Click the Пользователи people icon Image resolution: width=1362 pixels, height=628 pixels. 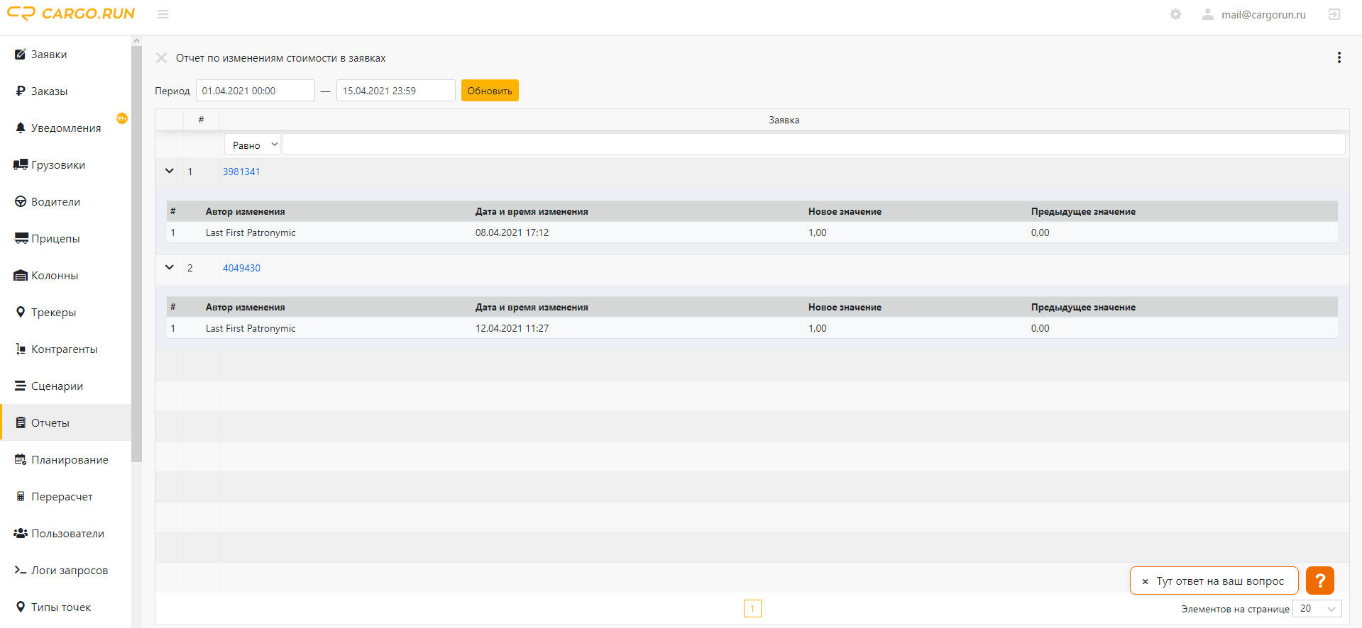[x=21, y=533]
